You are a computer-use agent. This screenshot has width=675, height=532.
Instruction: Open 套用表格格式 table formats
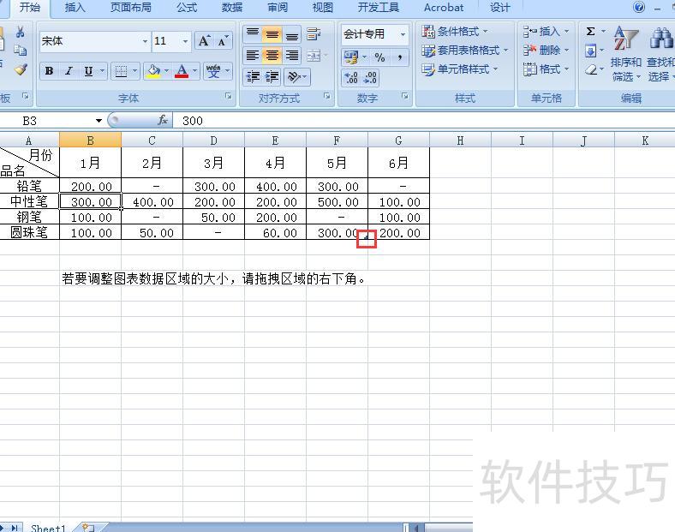coord(465,51)
